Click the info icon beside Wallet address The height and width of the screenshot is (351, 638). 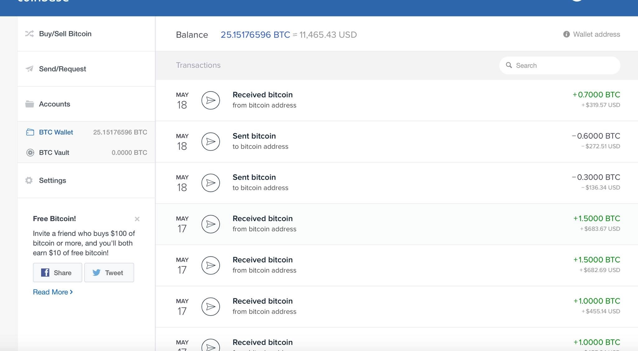click(x=566, y=34)
